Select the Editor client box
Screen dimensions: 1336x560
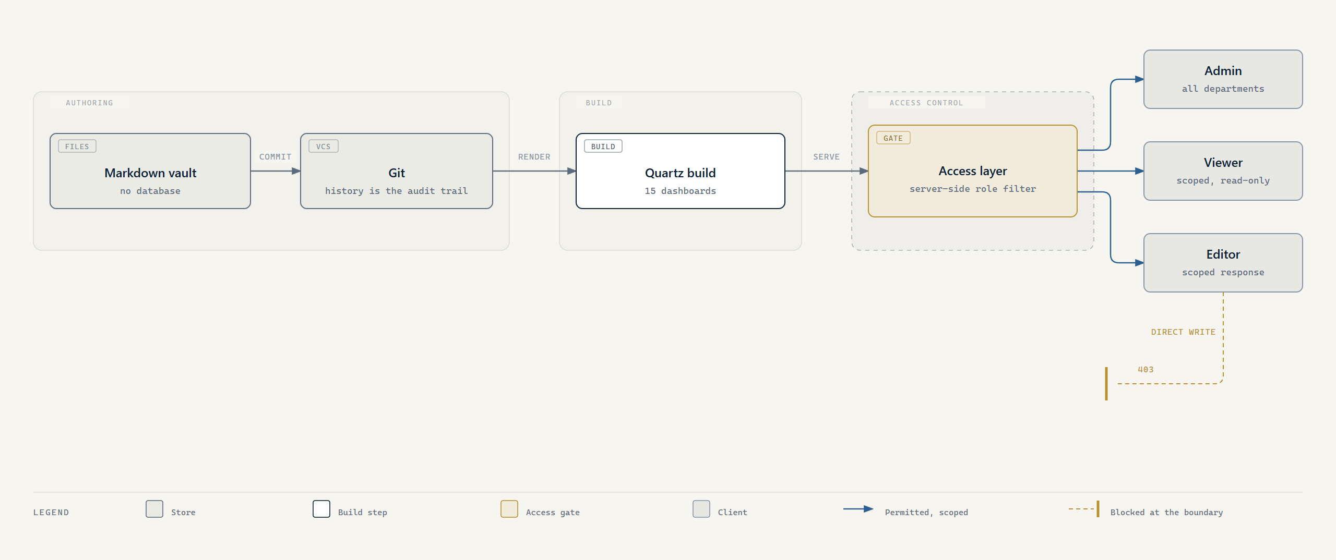pos(1223,263)
